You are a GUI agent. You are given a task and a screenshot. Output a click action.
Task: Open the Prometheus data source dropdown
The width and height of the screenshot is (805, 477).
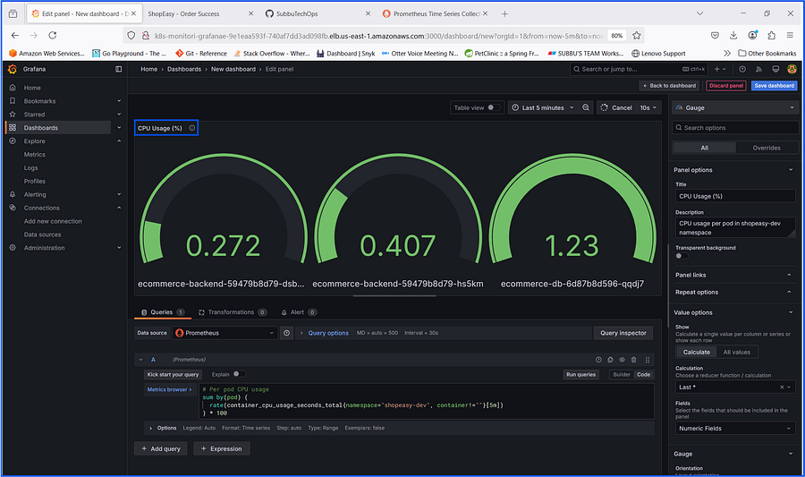[225, 333]
